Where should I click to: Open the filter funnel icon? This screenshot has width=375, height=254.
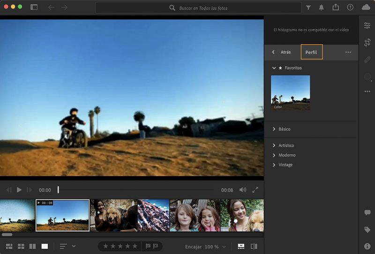pyautogui.click(x=308, y=8)
